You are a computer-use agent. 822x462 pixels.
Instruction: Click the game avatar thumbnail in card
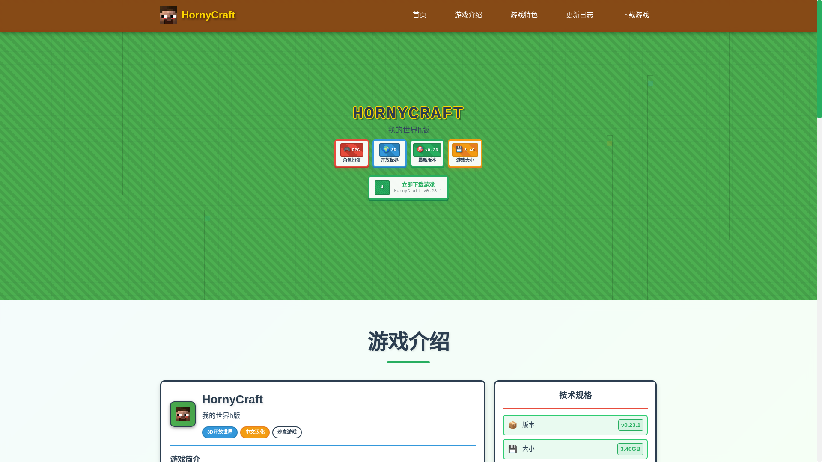coord(183,414)
